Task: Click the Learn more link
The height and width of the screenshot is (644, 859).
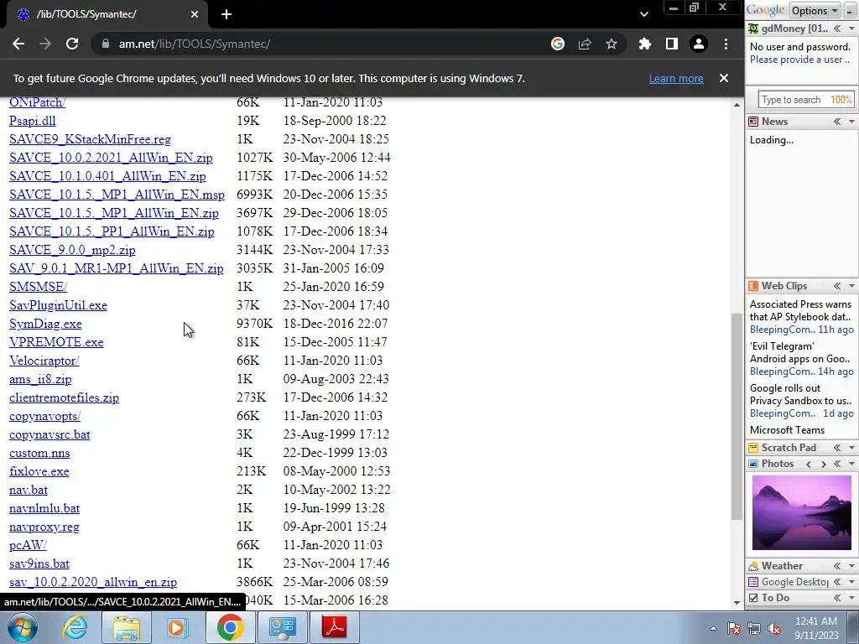Action: [676, 78]
